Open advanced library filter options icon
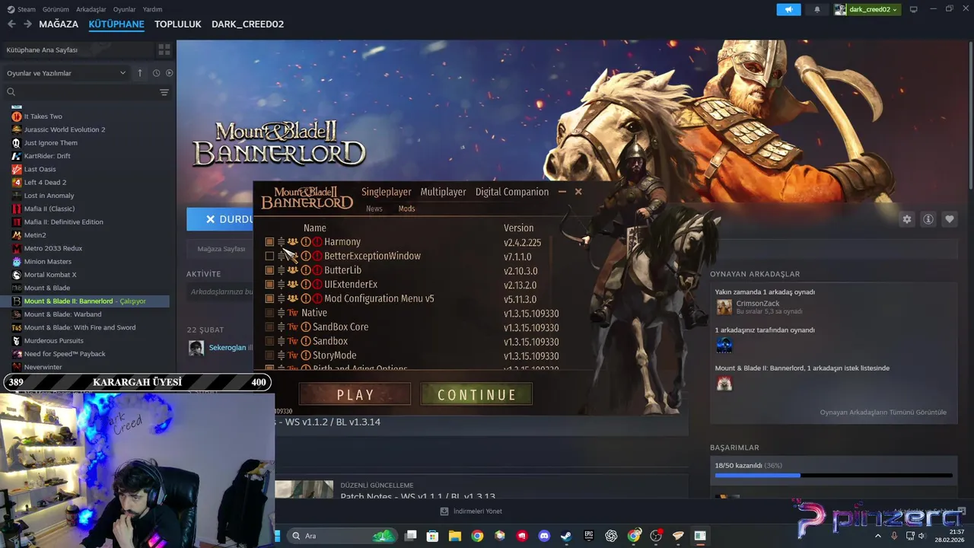This screenshot has height=548, width=974. (164, 92)
